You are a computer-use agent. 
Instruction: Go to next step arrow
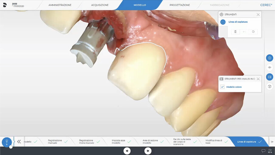pyautogui.click(x=148, y=151)
